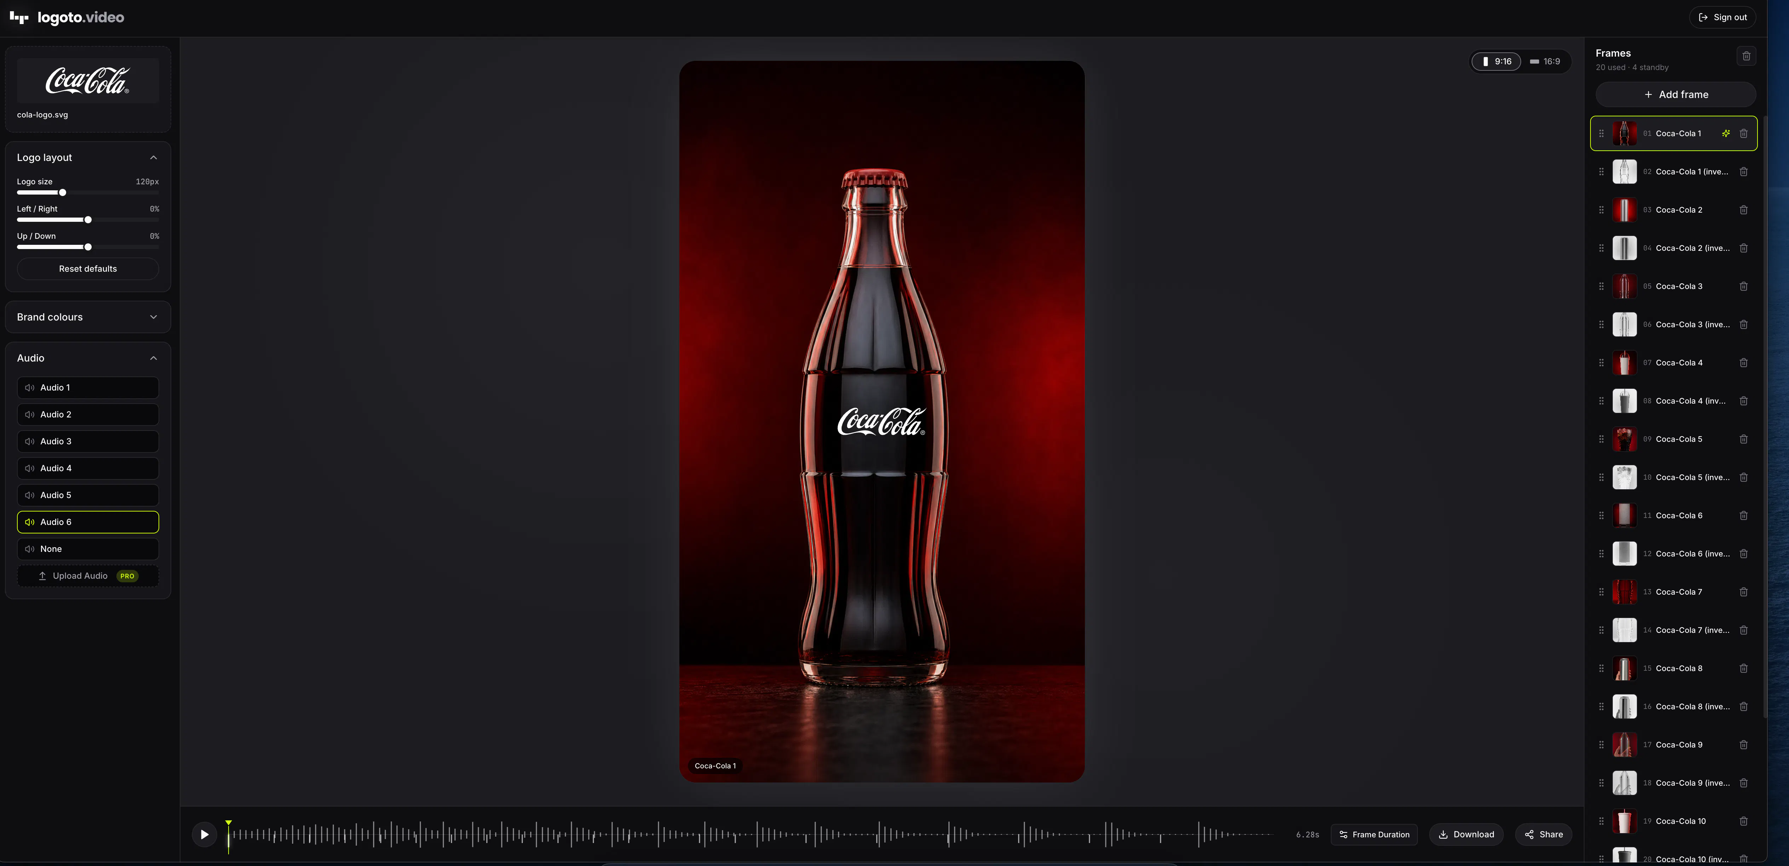This screenshot has height=866, width=1789.
Task: Select Audio 3 track
Action: coord(87,442)
